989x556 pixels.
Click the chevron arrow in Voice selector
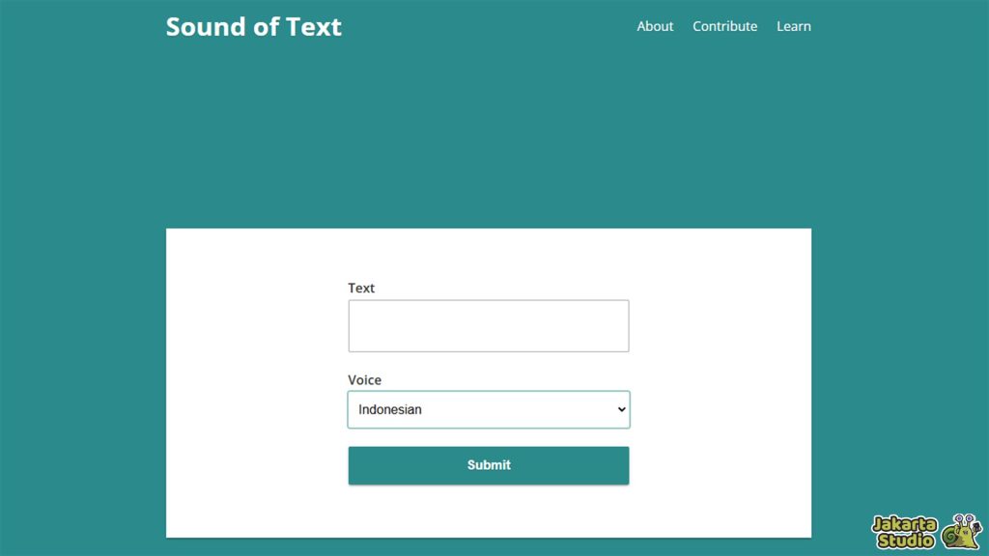pos(621,409)
